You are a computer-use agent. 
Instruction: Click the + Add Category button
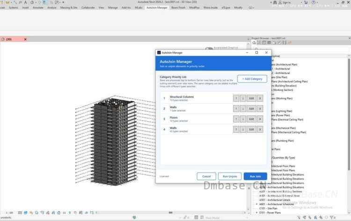(252, 79)
